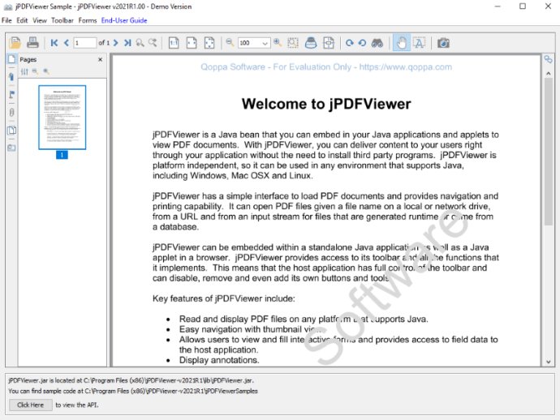Go to previous page

click(67, 43)
